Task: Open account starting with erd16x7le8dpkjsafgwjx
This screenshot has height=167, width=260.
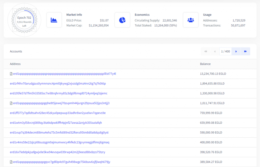Action: click(x=57, y=152)
